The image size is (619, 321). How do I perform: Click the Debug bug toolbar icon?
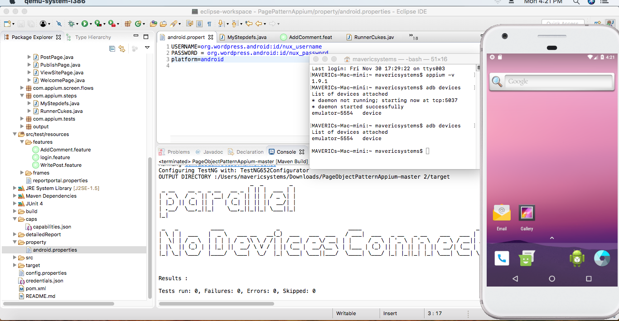point(71,24)
